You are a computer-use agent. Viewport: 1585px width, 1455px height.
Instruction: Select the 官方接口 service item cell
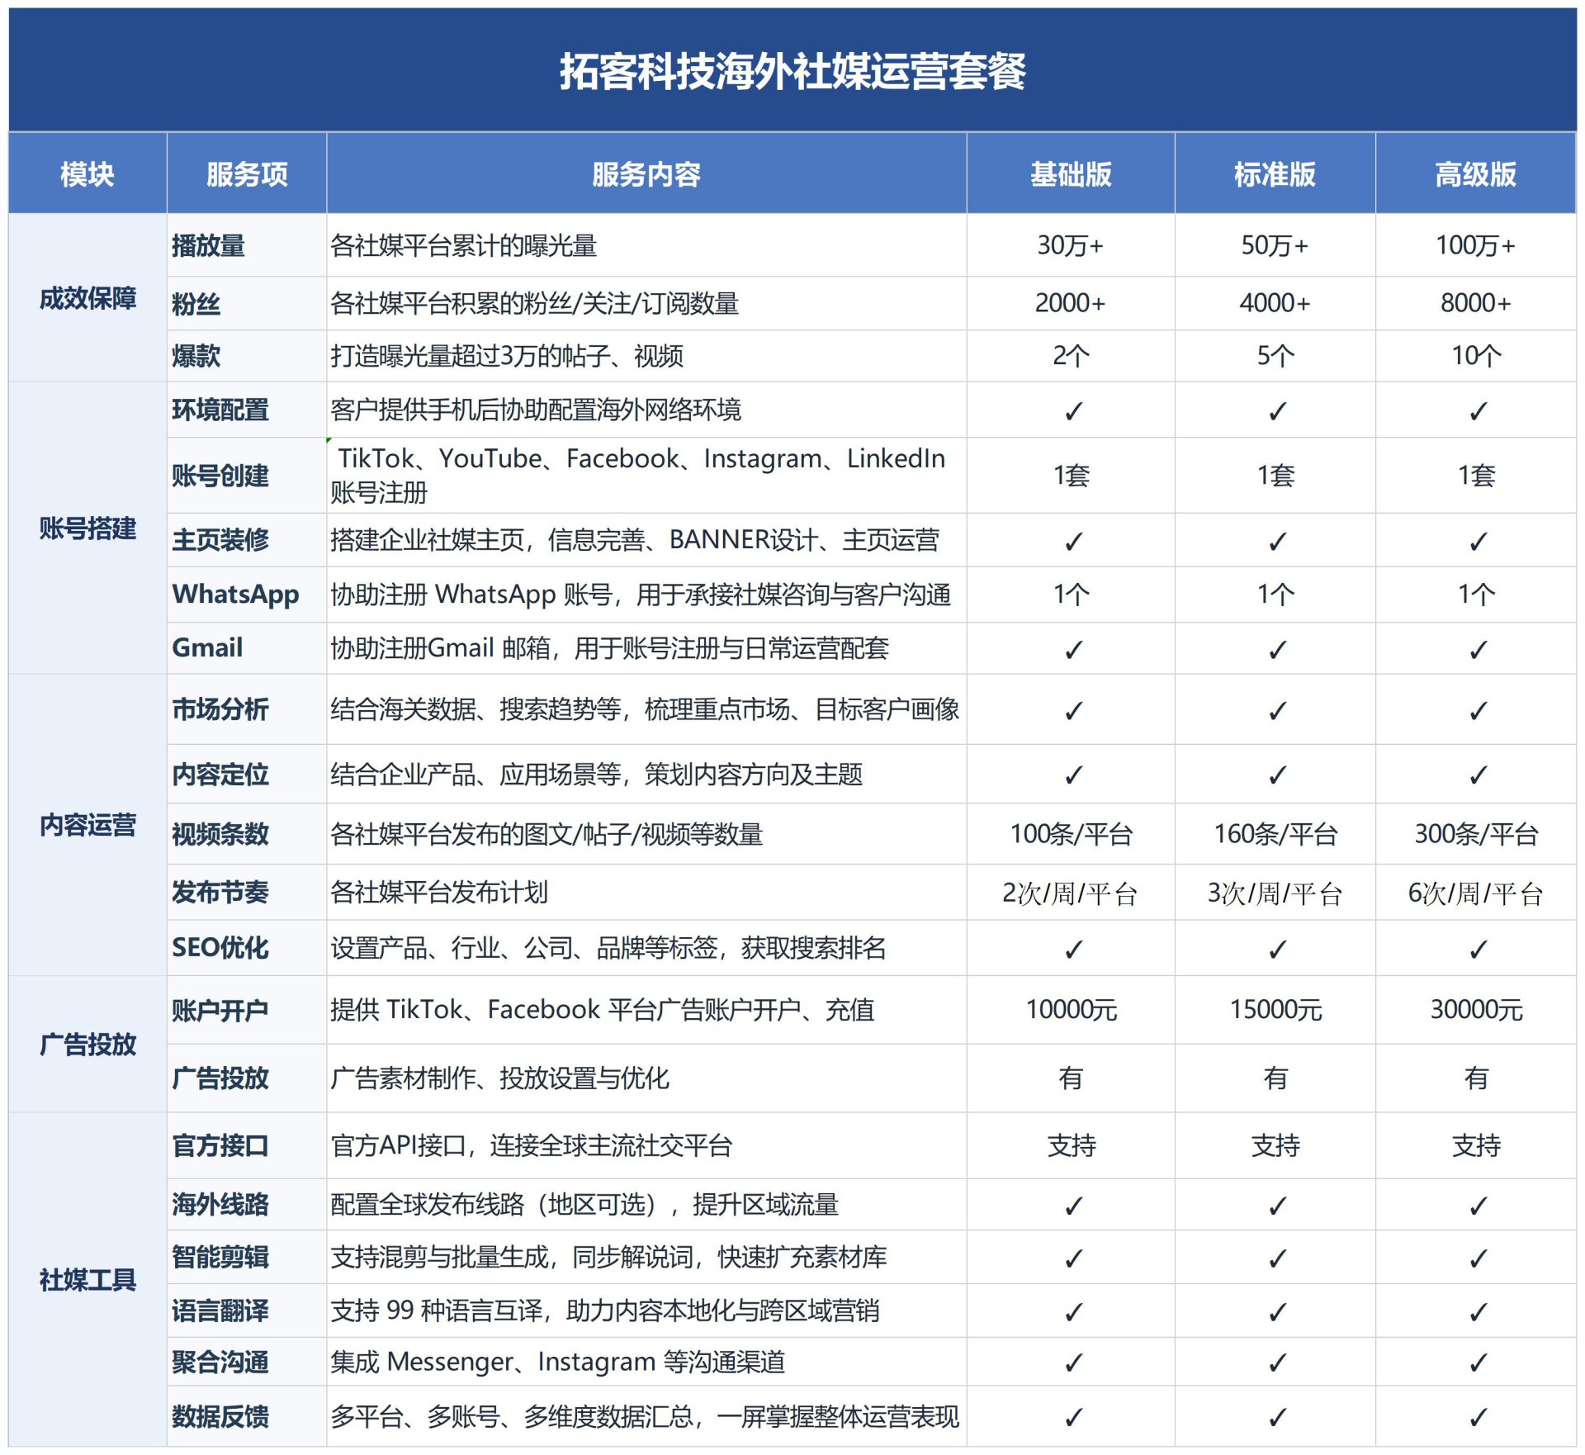coord(247,1145)
